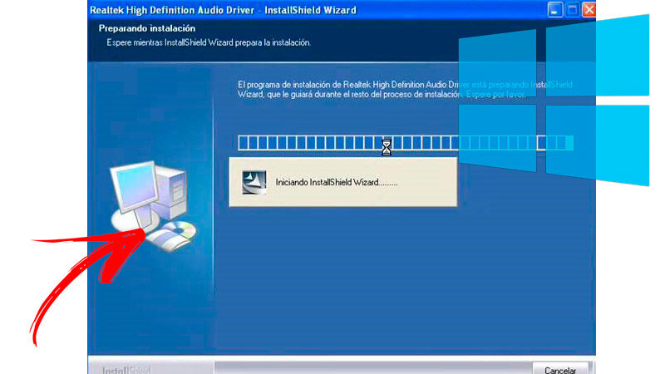
Task: Close the InstallShield Wizard window
Action: coord(589,9)
